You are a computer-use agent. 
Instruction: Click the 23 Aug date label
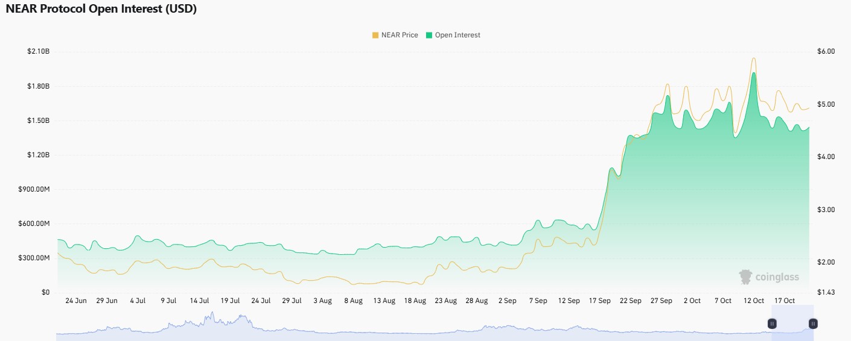pos(445,301)
